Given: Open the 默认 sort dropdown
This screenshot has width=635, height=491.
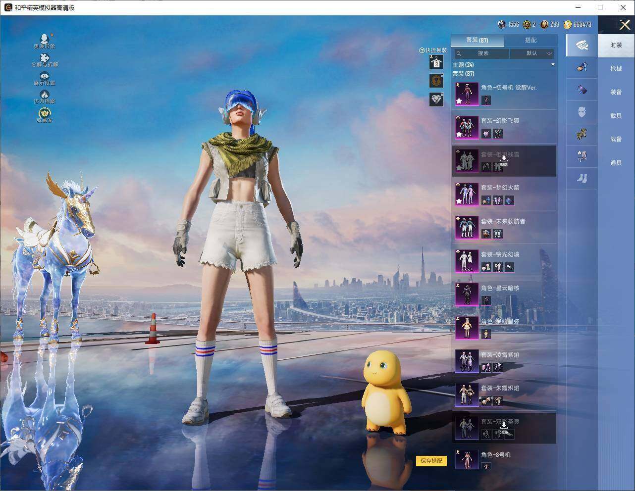Looking at the screenshot, I should click(x=532, y=53).
